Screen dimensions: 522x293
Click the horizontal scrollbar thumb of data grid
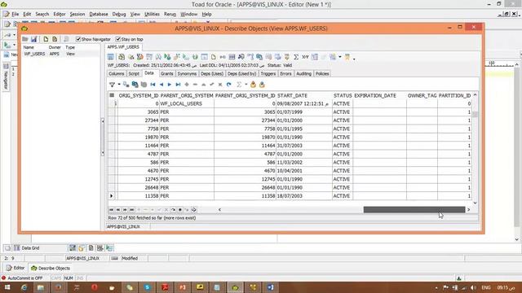414,210
